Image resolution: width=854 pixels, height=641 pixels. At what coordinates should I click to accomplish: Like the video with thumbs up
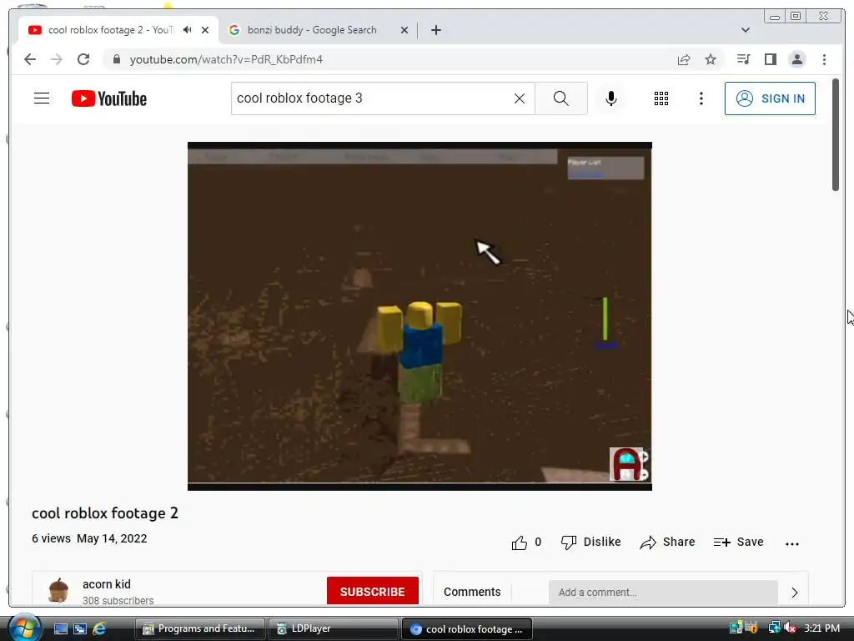520,543
